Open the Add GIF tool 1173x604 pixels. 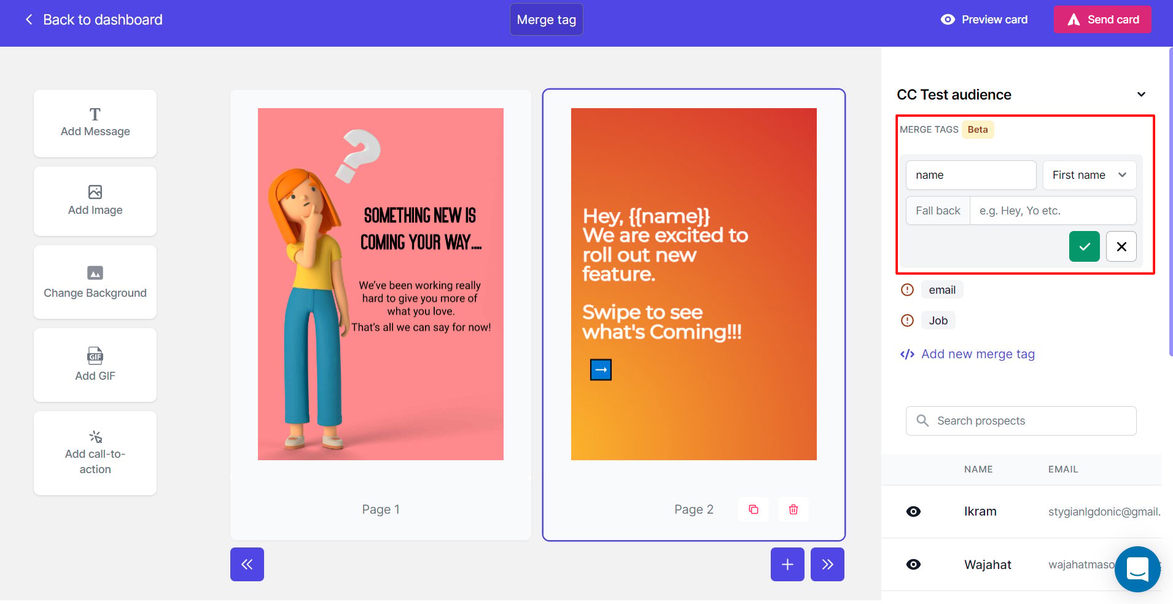[x=95, y=365]
